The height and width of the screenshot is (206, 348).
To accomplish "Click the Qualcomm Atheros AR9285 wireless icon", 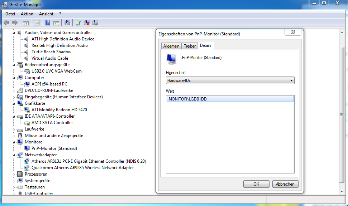I will point(27,168).
